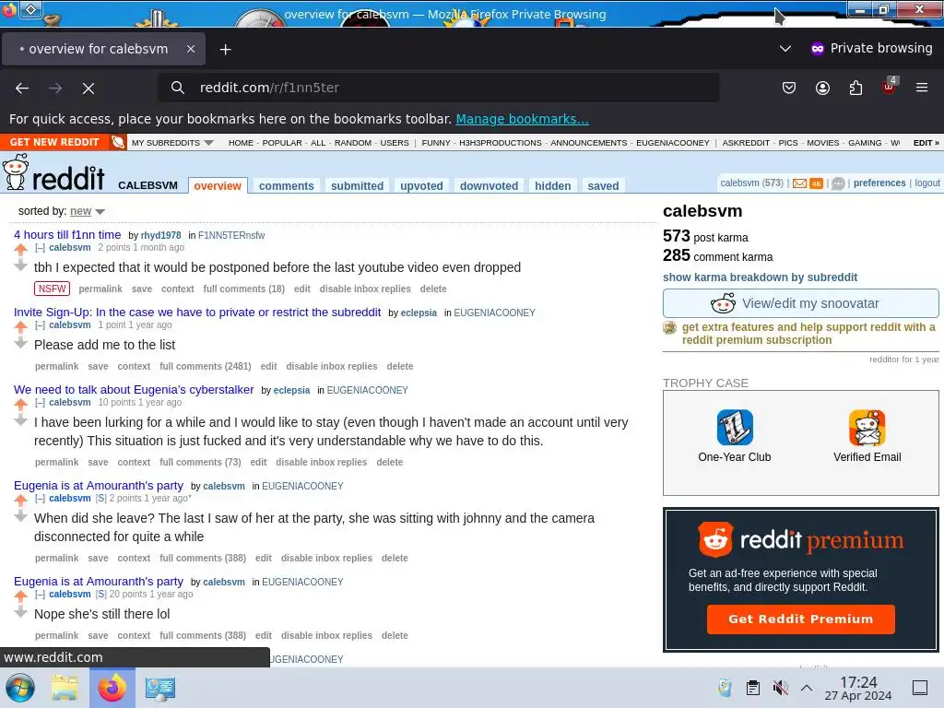Viewport: 944px width, 708px height.
Task: Open the orange mail envelope inbox icon
Action: pos(799,183)
